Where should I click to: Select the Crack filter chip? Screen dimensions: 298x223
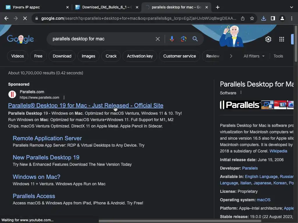click(111, 56)
